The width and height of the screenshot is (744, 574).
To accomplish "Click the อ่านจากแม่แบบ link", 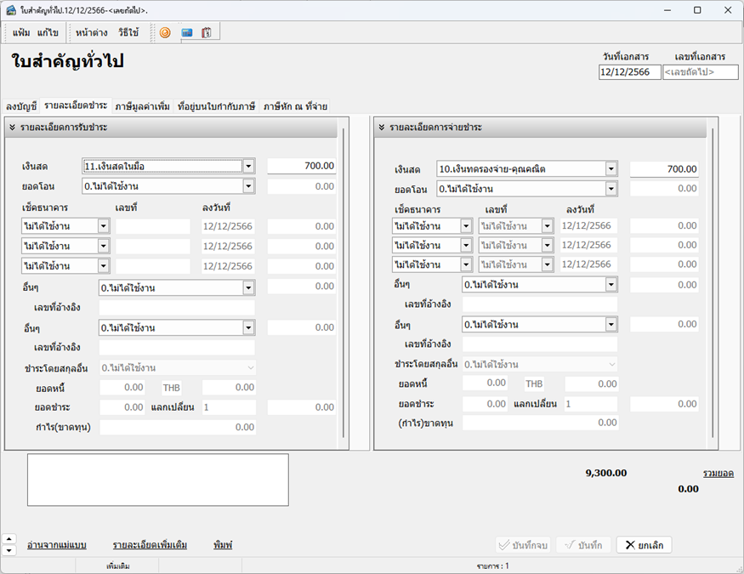I will pos(56,544).
